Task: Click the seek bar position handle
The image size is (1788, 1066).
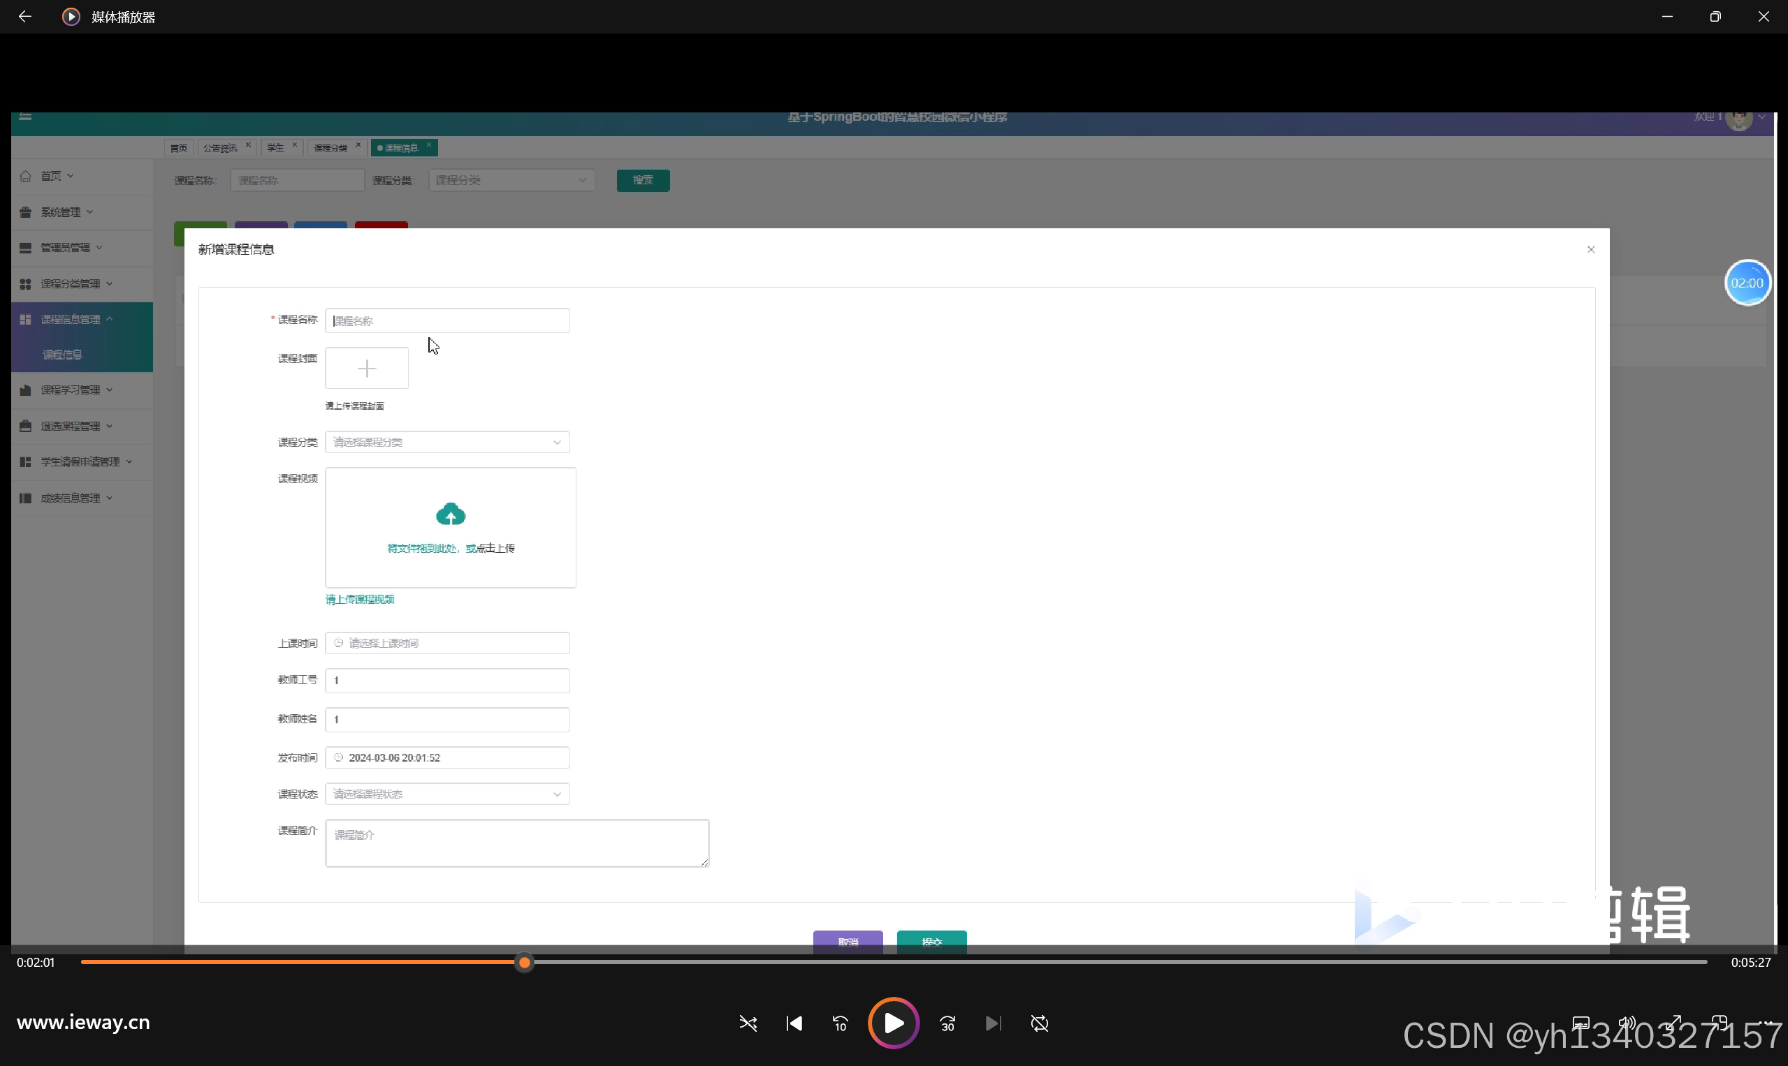Action: 525,962
